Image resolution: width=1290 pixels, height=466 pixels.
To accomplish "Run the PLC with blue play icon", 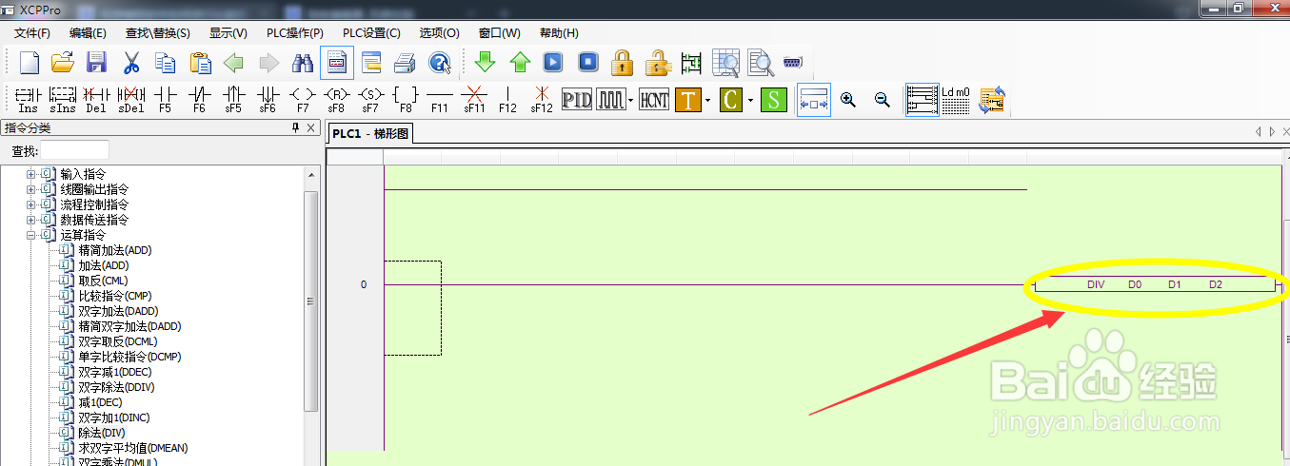I will click(x=554, y=63).
